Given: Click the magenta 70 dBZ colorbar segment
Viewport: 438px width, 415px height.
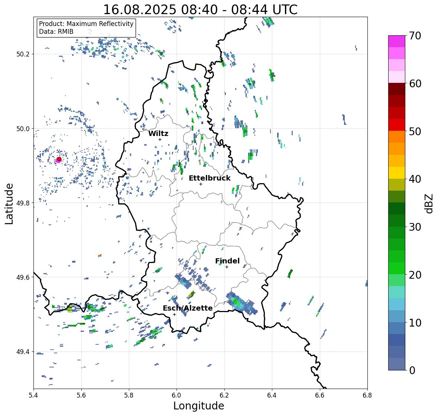Looking at the screenshot, I should (x=397, y=41).
